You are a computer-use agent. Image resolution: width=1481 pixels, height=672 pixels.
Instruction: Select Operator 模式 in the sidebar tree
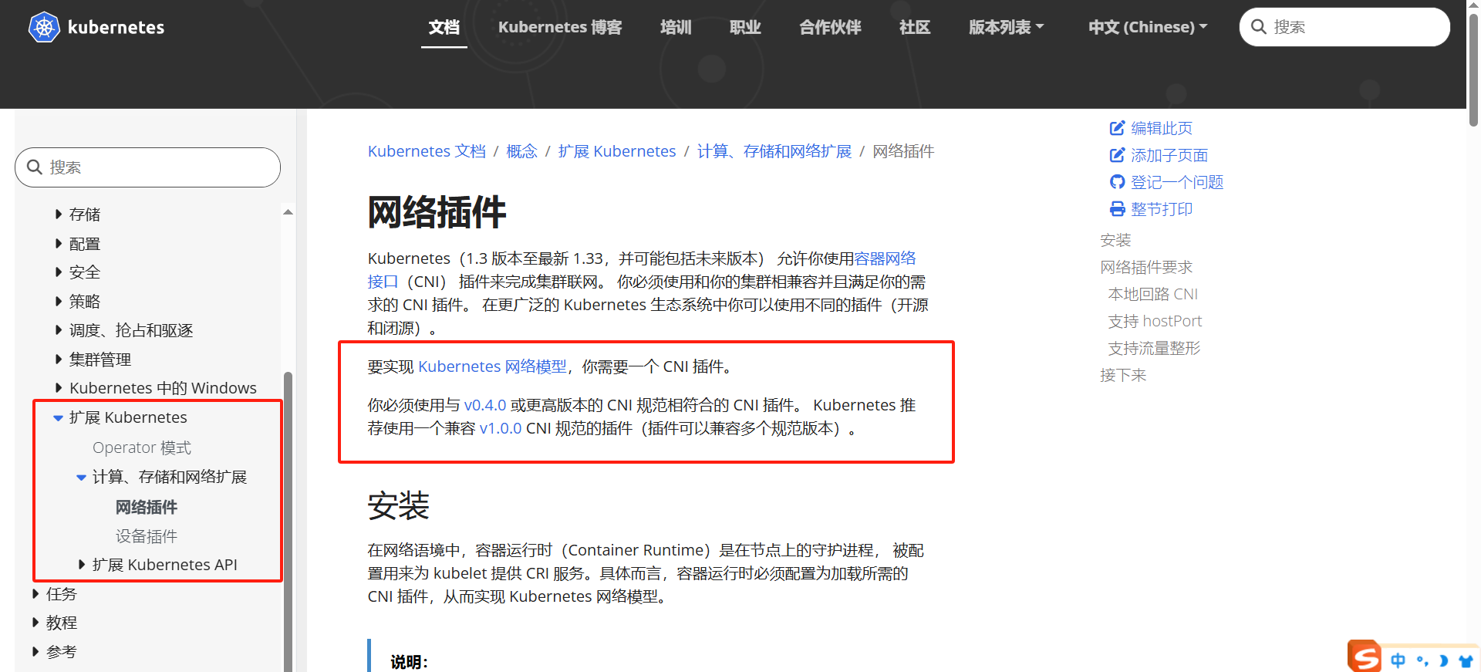(142, 447)
